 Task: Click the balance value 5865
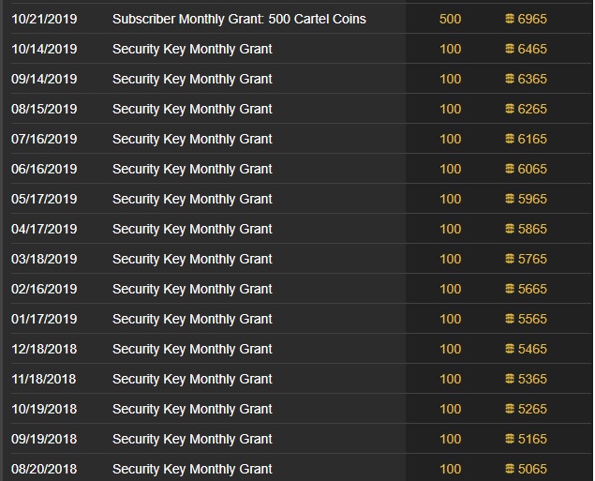531,229
